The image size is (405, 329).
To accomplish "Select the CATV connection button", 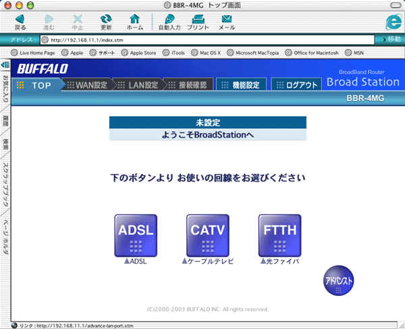I will (x=208, y=235).
